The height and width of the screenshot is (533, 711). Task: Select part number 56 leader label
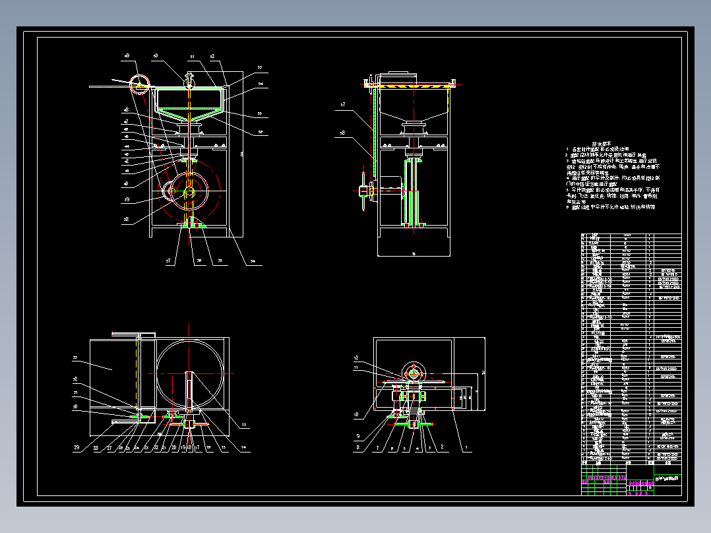pyautogui.click(x=261, y=132)
